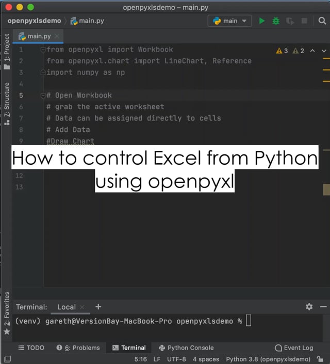
Task: Click into the terminal command prompt
Action: (x=249, y=320)
